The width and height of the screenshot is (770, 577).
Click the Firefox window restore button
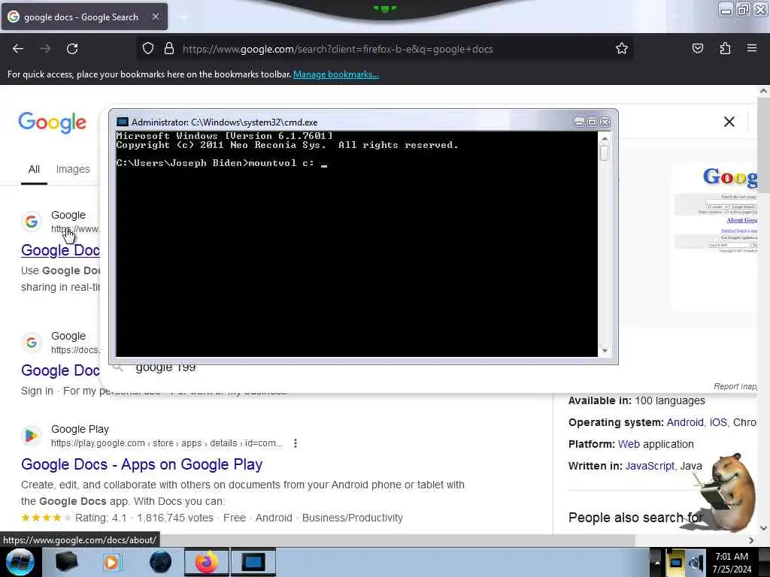tap(744, 9)
